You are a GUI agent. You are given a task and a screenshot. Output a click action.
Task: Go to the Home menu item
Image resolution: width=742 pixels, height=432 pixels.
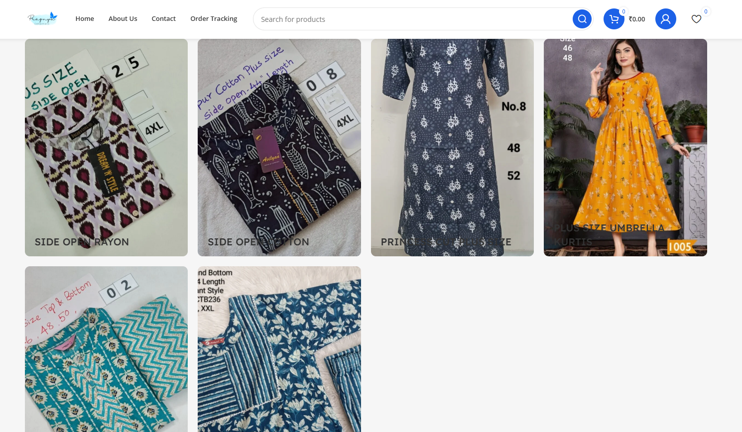click(85, 18)
